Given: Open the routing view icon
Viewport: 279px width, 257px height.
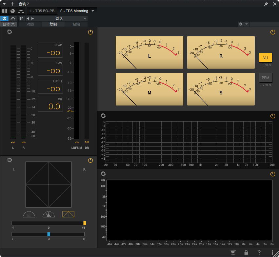Looking at the screenshot, I should point(21,11).
